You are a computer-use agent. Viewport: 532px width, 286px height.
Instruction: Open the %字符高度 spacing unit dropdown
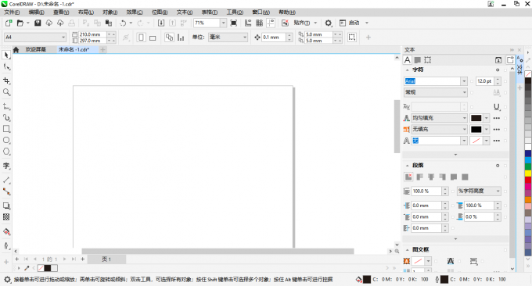tap(498, 191)
